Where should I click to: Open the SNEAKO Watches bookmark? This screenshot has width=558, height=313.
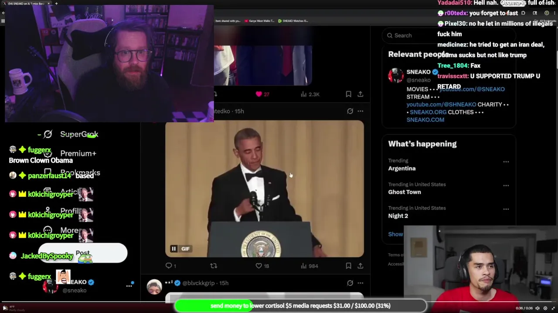tap(293, 21)
